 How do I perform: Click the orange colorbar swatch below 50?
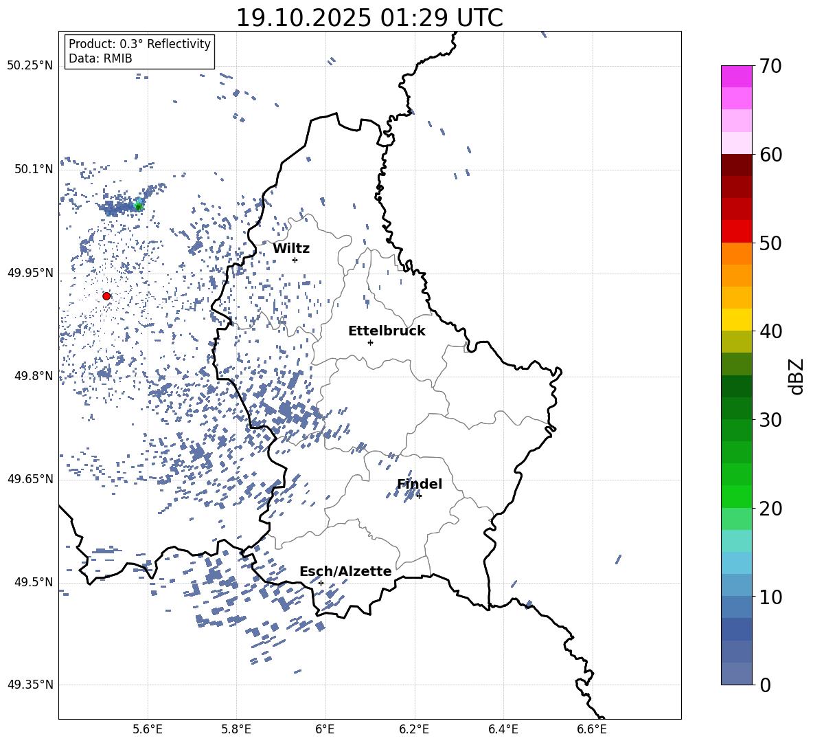pyautogui.click(x=737, y=254)
